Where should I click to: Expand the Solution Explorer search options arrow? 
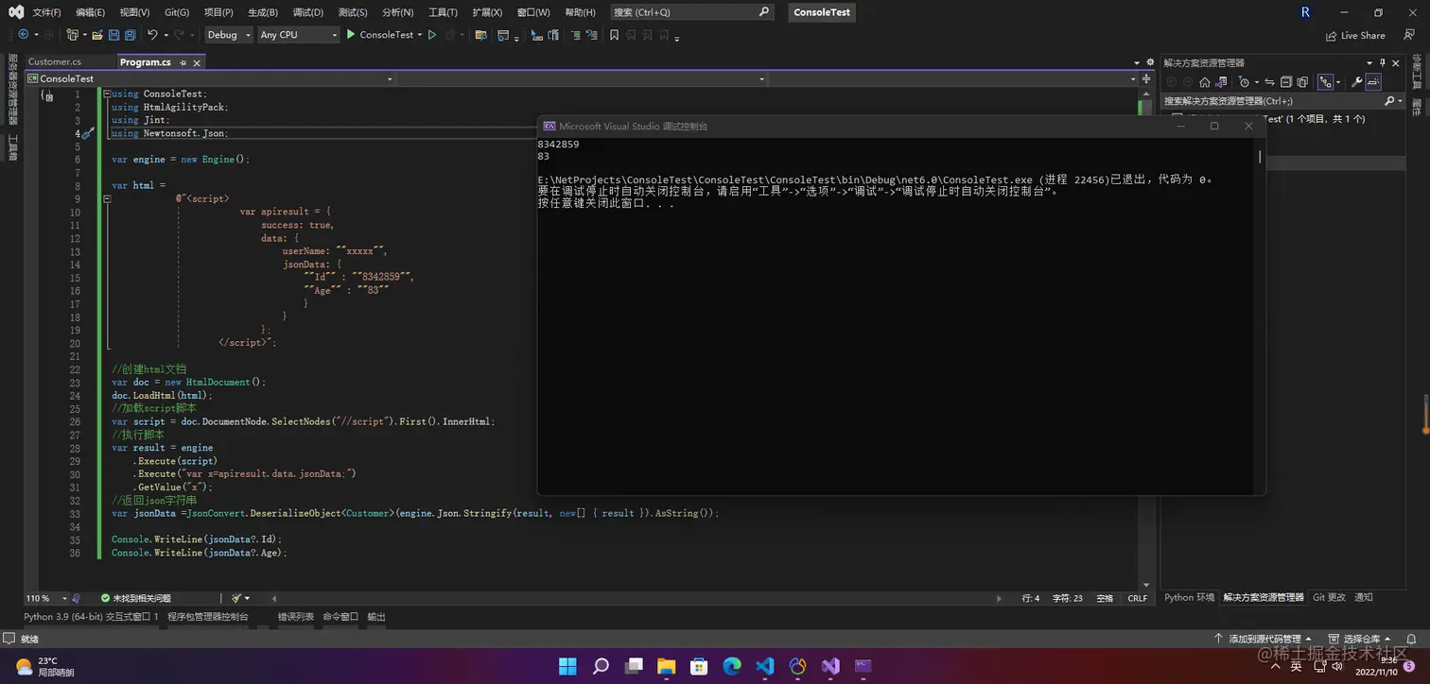pos(1400,100)
